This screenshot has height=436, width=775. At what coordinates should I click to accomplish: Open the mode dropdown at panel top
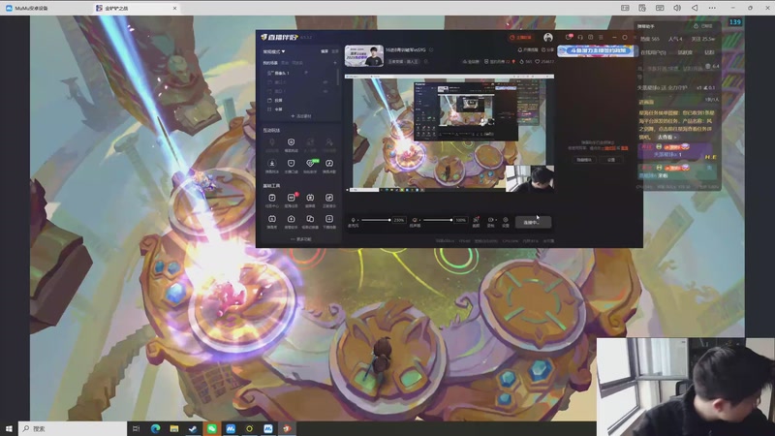(x=274, y=51)
